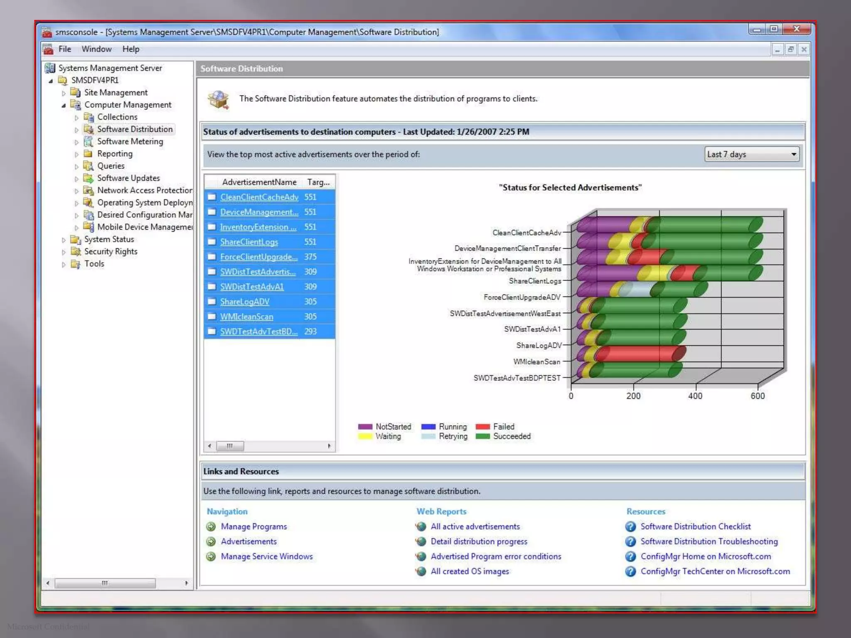Screen dimensions: 851x638
Task: Click the Succeeded green legend swatch
Action: point(482,437)
